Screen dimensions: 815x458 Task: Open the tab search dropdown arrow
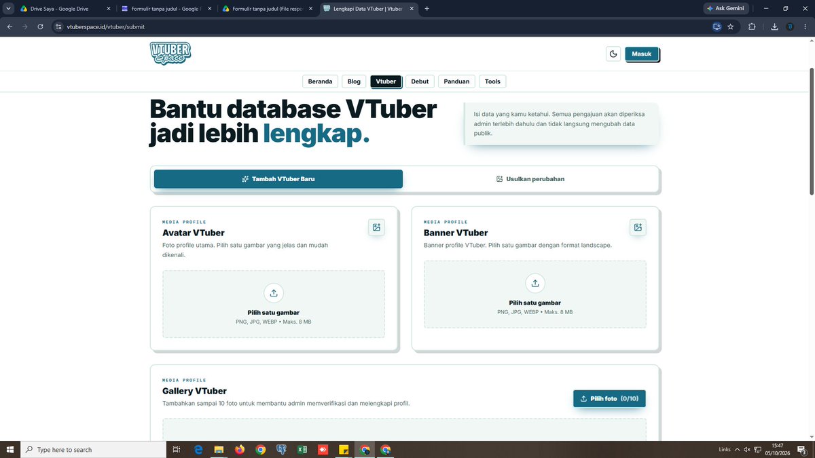point(8,9)
